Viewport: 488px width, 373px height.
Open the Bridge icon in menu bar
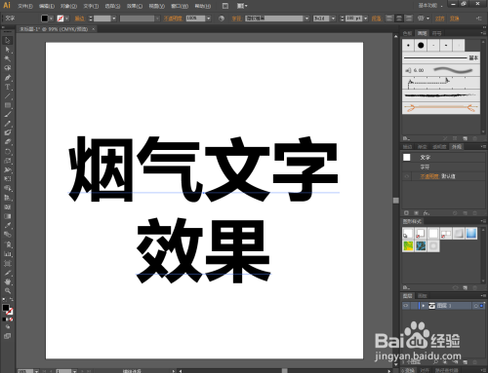[x=225, y=6]
